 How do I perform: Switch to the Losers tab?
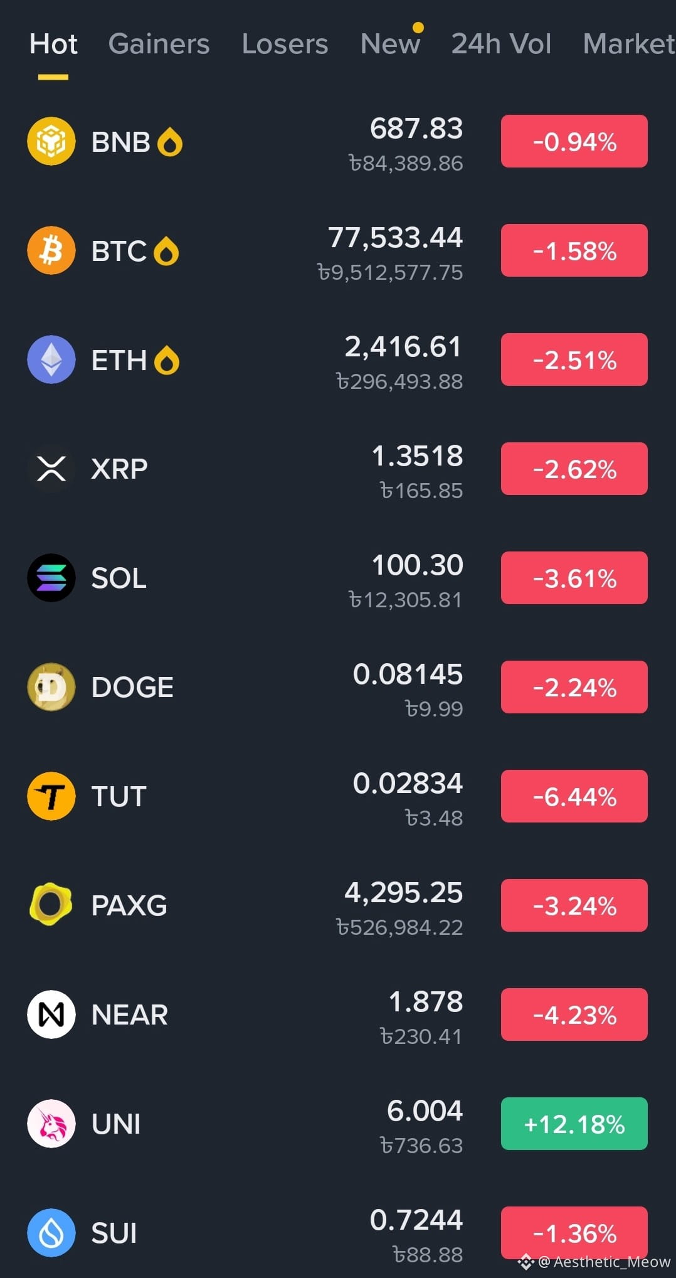pos(285,44)
